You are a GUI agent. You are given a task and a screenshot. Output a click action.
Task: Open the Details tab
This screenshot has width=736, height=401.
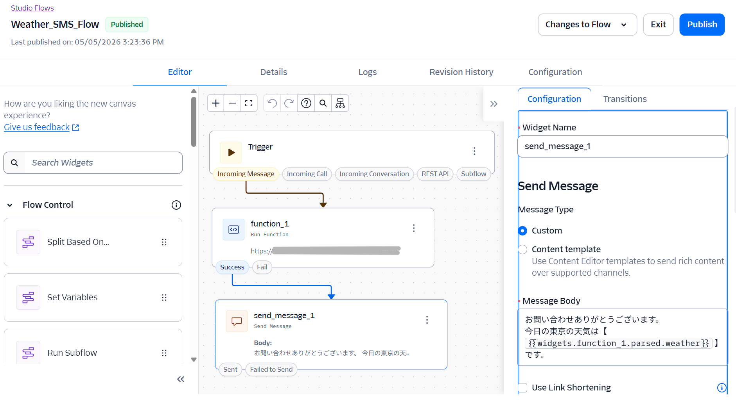274,72
